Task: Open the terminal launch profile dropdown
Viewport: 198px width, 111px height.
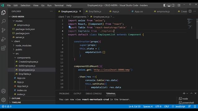Action: click(x=187, y=93)
